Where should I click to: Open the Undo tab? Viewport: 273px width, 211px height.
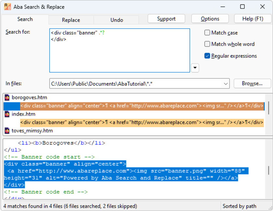[116, 20]
